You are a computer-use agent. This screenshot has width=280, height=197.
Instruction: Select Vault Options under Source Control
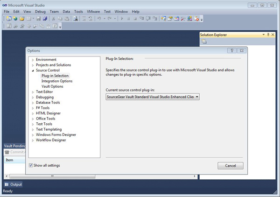(52, 86)
